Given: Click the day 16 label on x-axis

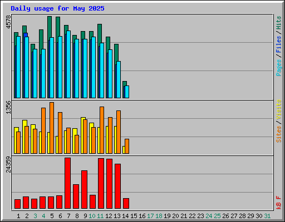Looking at the screenshot, I should 142,216.
